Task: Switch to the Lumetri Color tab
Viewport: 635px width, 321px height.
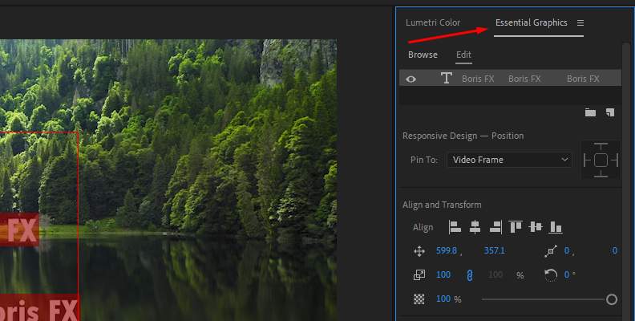Action: pos(433,23)
